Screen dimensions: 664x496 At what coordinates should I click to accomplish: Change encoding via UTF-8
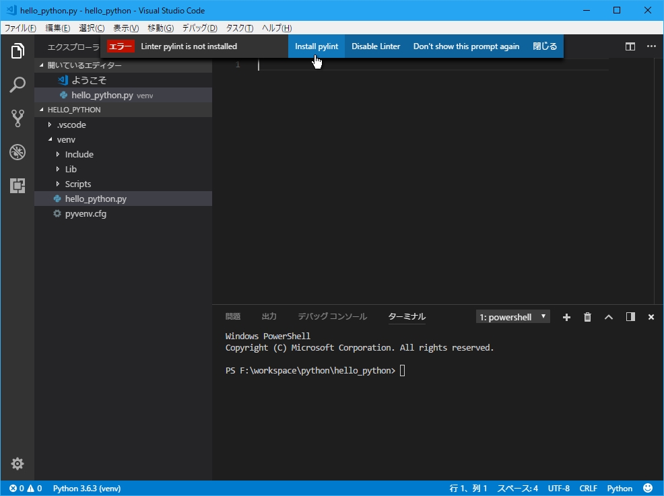click(558, 489)
